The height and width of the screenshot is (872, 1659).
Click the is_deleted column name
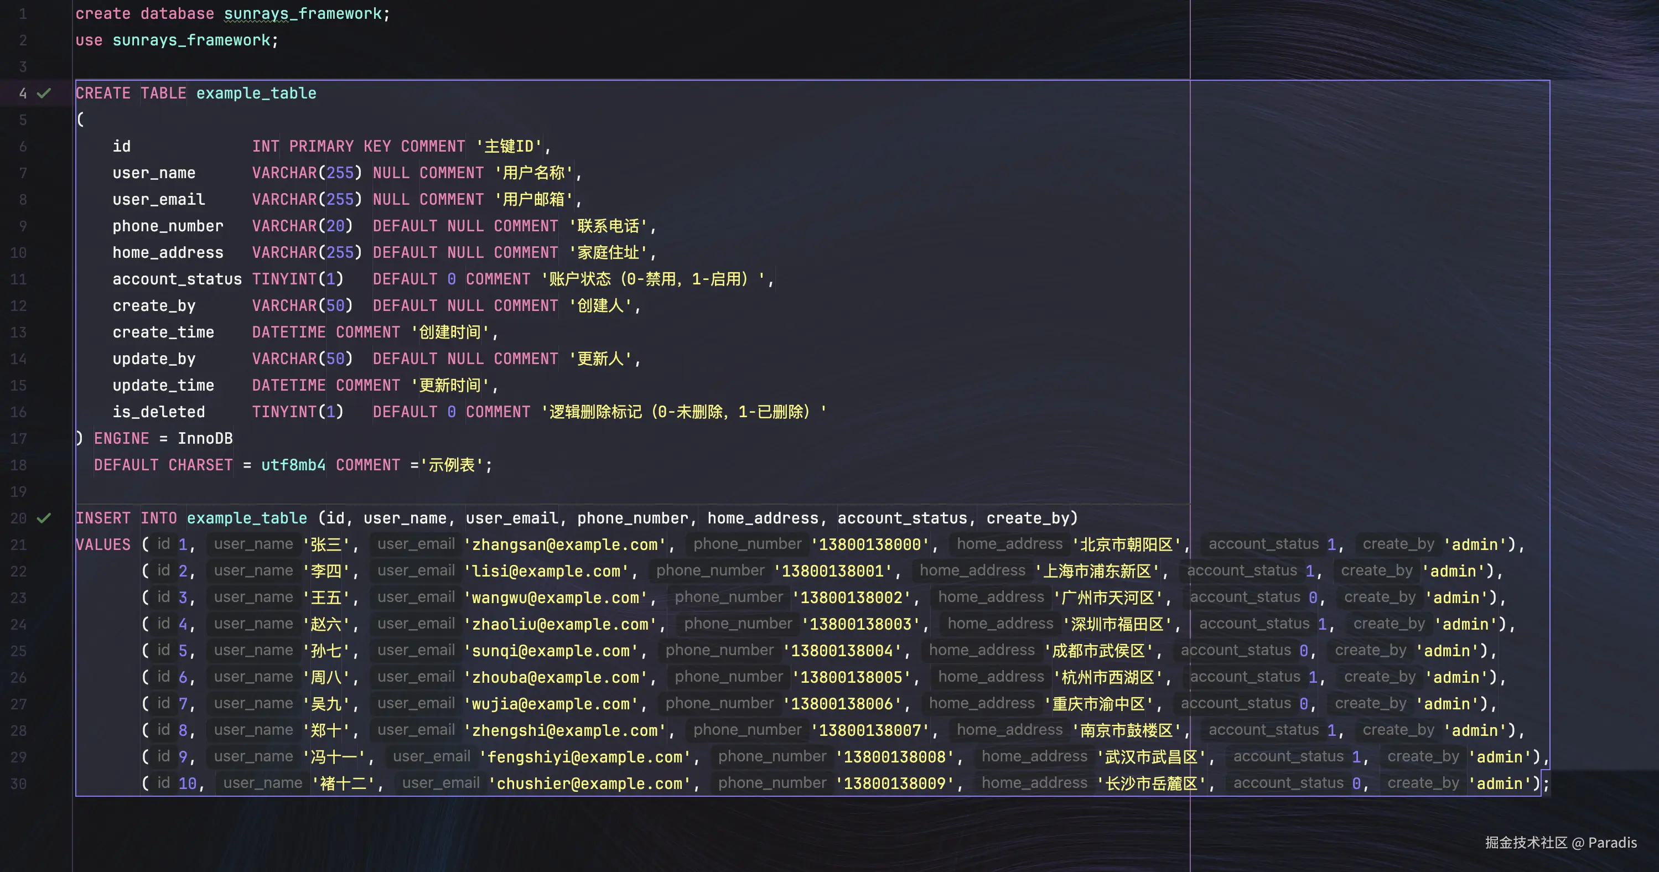(158, 412)
